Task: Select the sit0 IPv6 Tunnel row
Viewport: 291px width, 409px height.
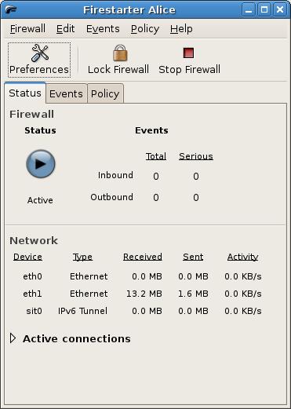Action: coord(142,311)
